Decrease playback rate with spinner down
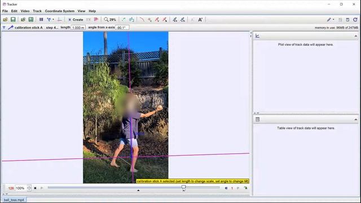361x203 pixels. [29, 189]
